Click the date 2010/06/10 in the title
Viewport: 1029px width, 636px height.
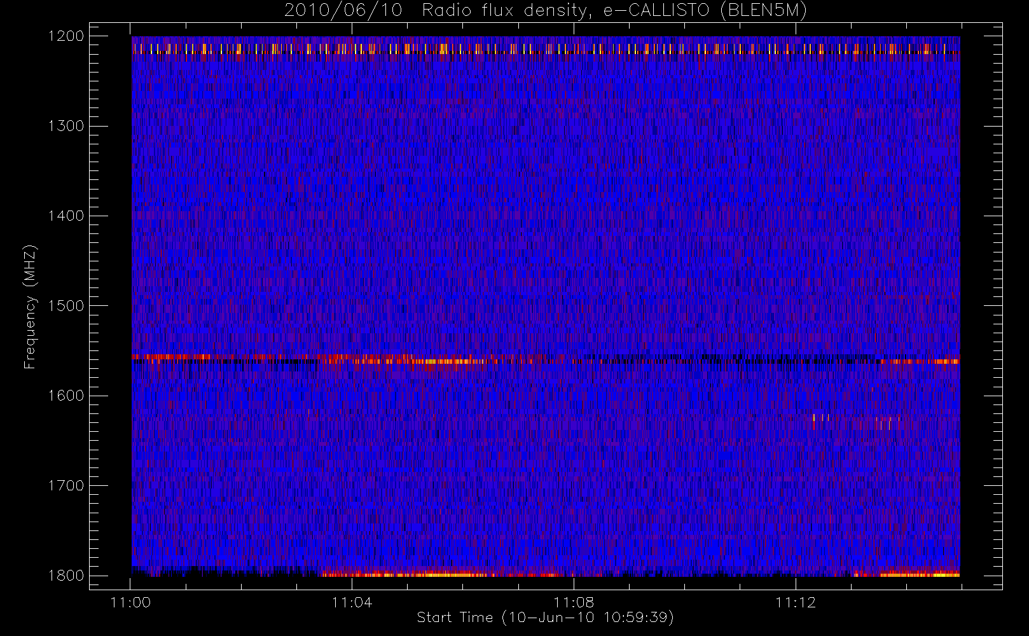(343, 11)
